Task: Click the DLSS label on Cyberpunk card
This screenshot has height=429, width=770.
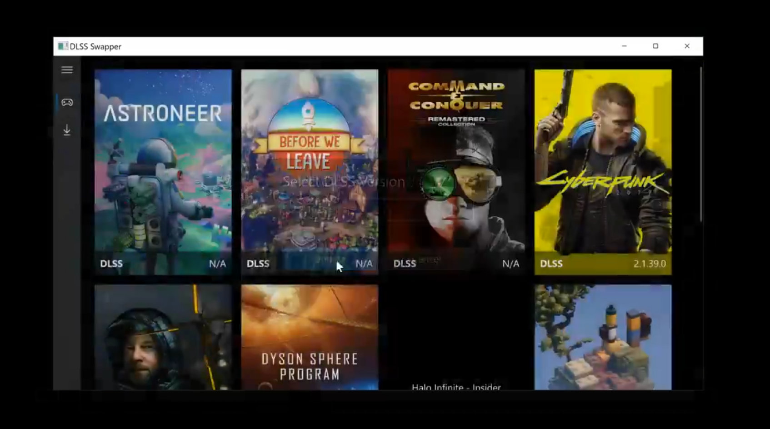Action: point(551,264)
